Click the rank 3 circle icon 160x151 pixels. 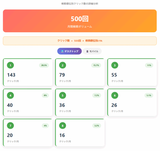(x=115, y=65)
